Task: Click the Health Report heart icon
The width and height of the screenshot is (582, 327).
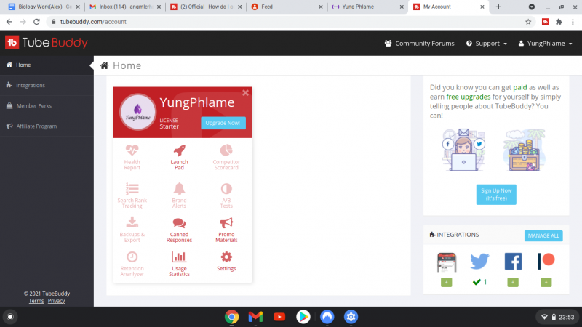Action: pyautogui.click(x=132, y=150)
